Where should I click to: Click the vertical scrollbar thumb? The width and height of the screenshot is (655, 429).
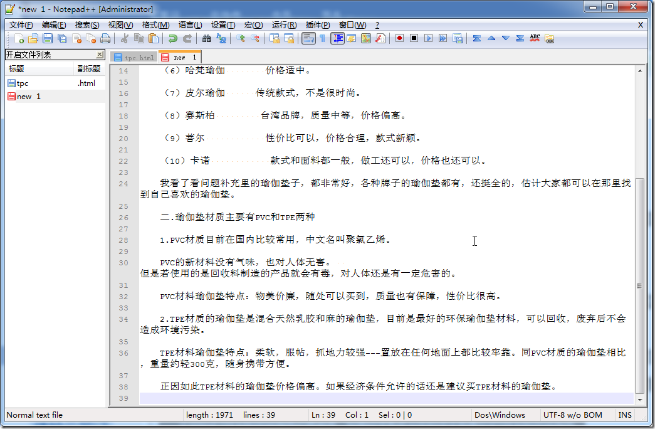point(639,286)
